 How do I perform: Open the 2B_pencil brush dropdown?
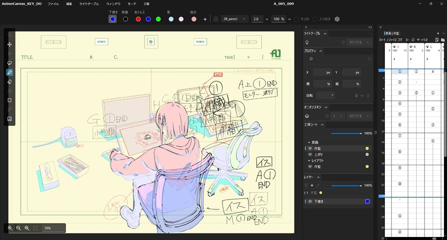(x=234, y=19)
